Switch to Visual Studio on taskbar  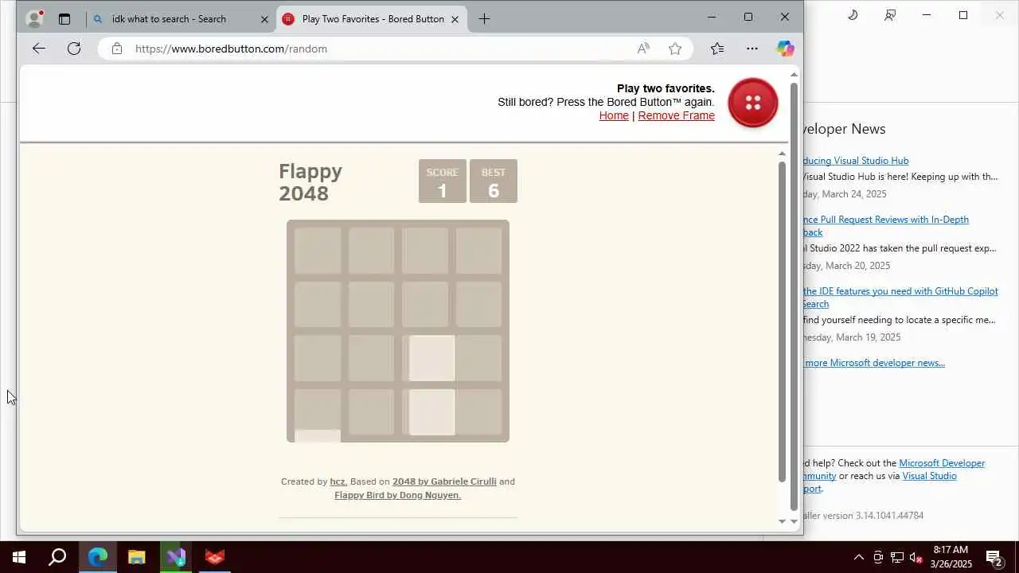click(x=176, y=557)
